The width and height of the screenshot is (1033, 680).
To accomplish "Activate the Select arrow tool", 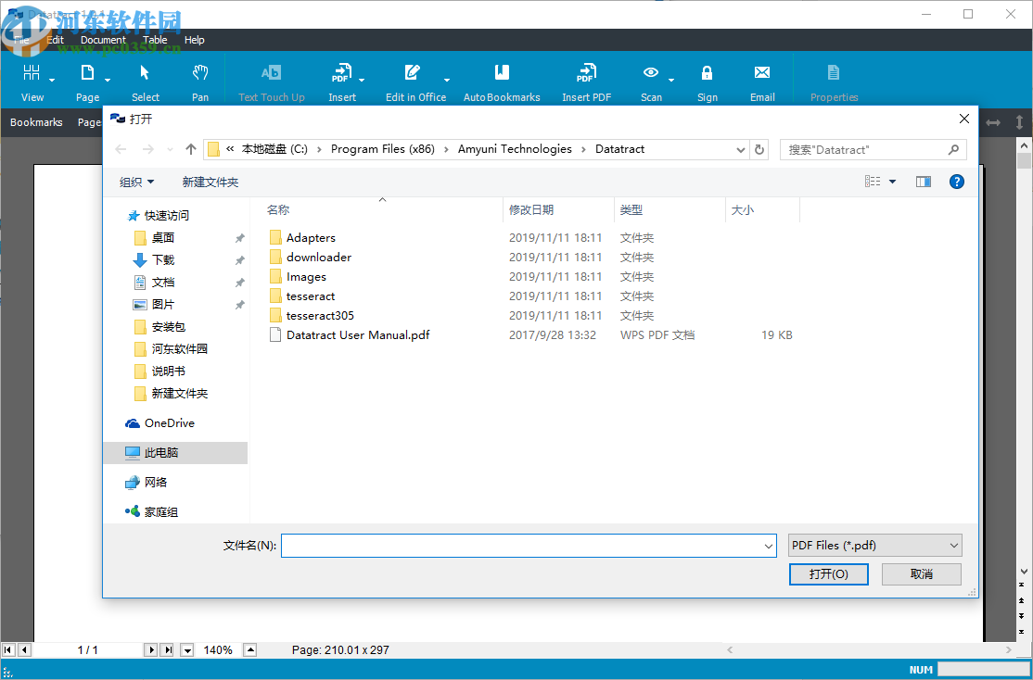I will coord(145,80).
